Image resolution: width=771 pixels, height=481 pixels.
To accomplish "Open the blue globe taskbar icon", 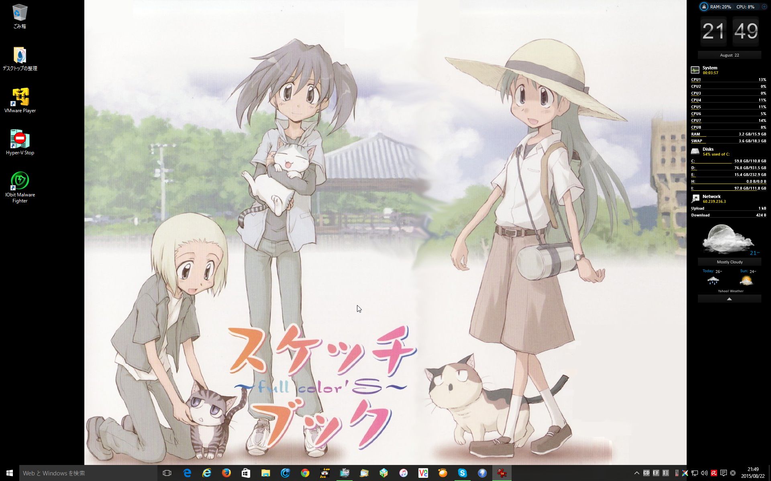I will click(x=482, y=473).
